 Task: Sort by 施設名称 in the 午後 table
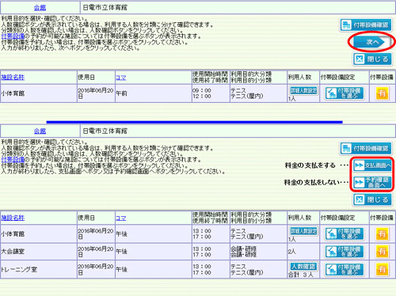pos(13,218)
